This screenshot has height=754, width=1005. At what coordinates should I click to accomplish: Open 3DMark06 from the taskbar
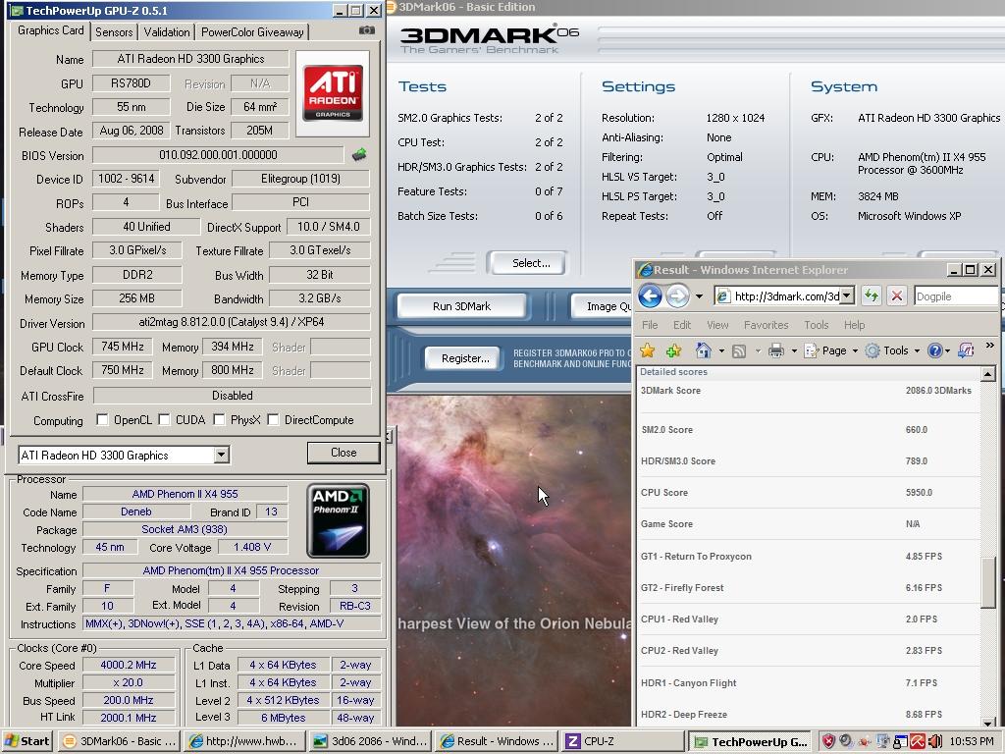(x=119, y=741)
